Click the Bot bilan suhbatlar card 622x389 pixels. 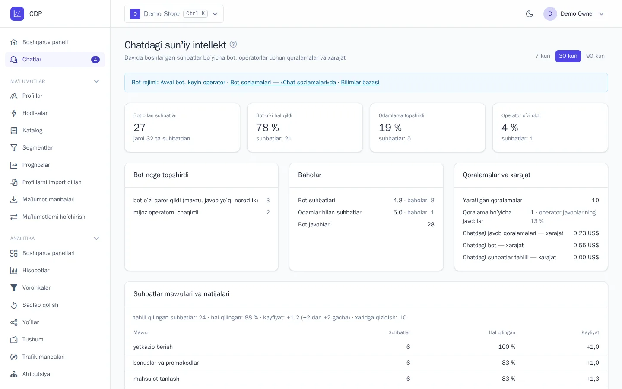click(x=182, y=128)
